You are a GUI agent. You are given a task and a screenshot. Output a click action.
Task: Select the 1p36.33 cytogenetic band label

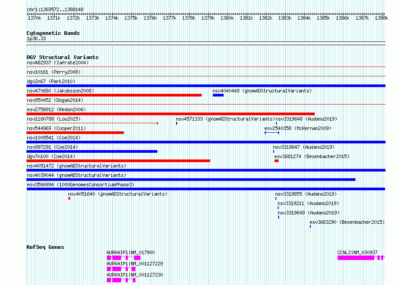pyautogui.click(x=36, y=38)
